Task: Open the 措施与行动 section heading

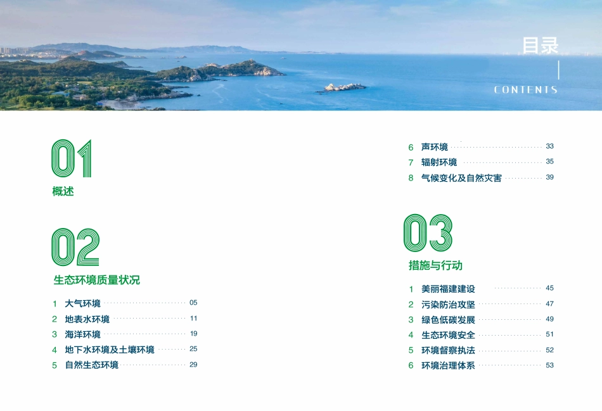Action: tap(436, 265)
